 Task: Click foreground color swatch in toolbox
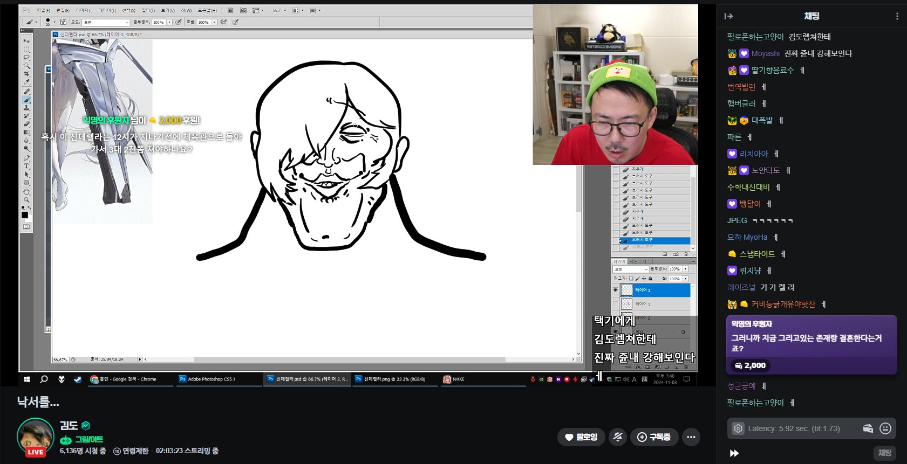[25, 215]
